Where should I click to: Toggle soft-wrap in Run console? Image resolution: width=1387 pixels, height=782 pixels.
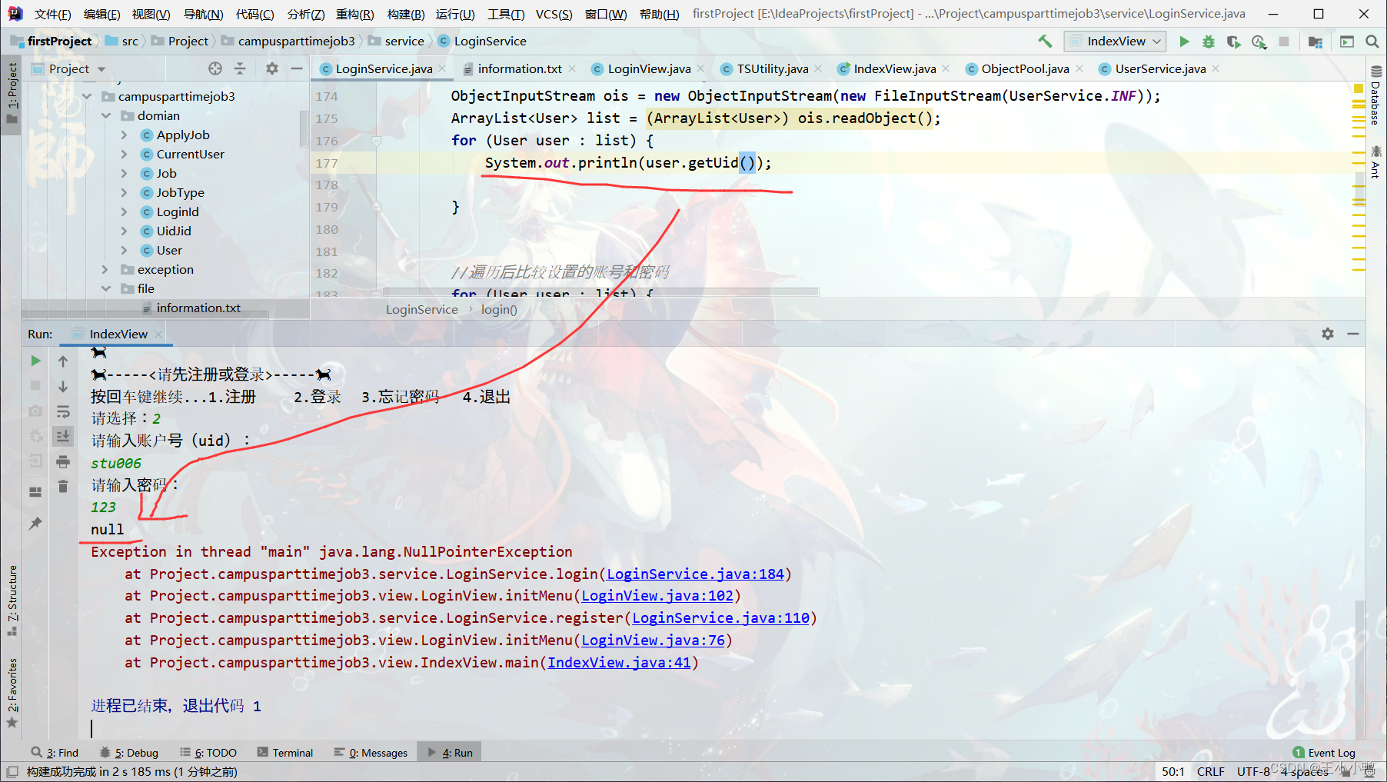point(63,411)
